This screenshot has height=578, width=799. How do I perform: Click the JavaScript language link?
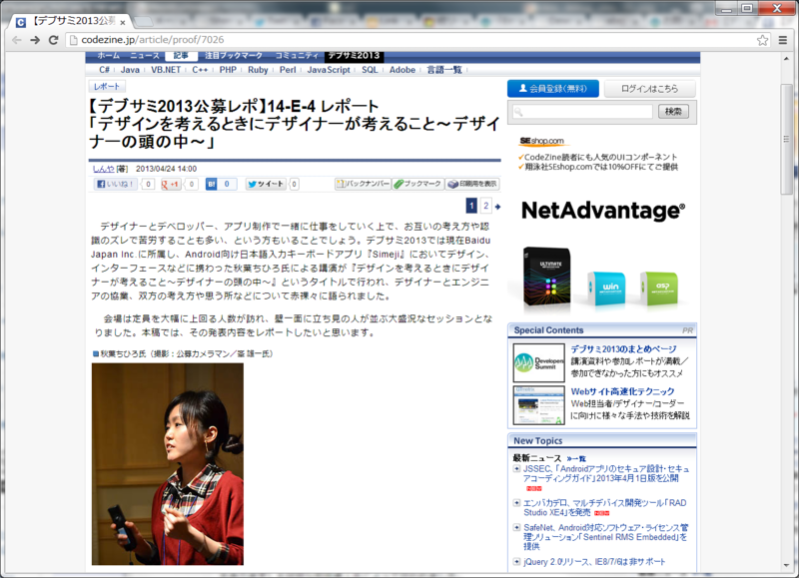point(329,70)
